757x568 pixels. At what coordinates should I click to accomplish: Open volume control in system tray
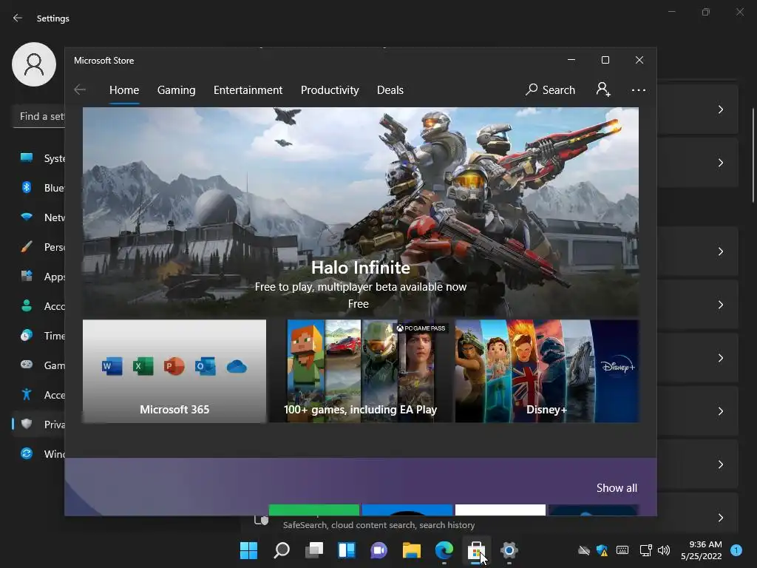pyautogui.click(x=664, y=550)
